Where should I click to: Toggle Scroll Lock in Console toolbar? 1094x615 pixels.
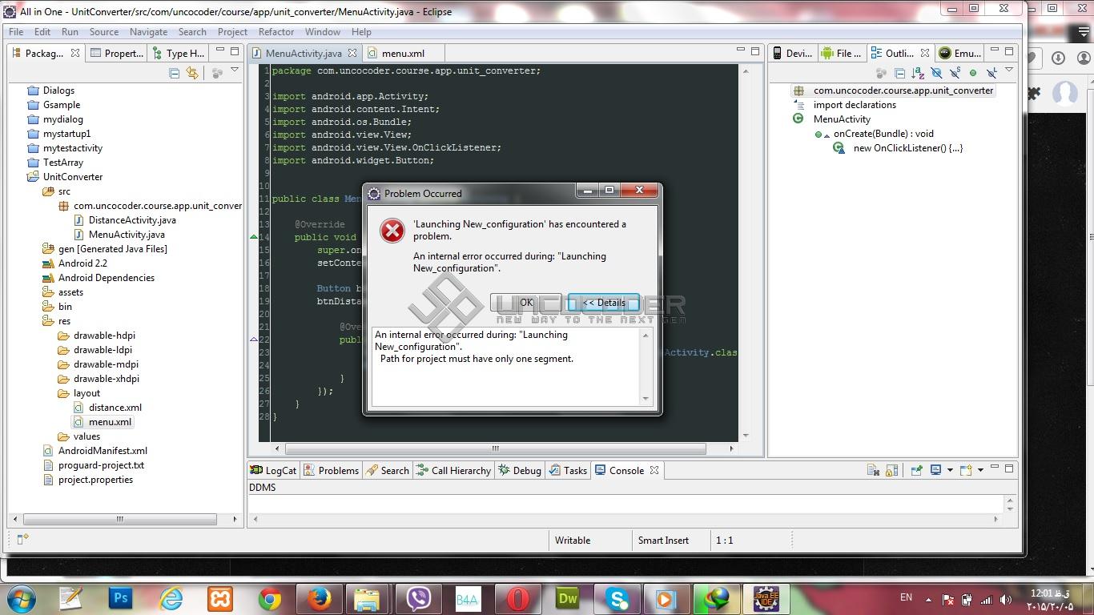tap(892, 470)
